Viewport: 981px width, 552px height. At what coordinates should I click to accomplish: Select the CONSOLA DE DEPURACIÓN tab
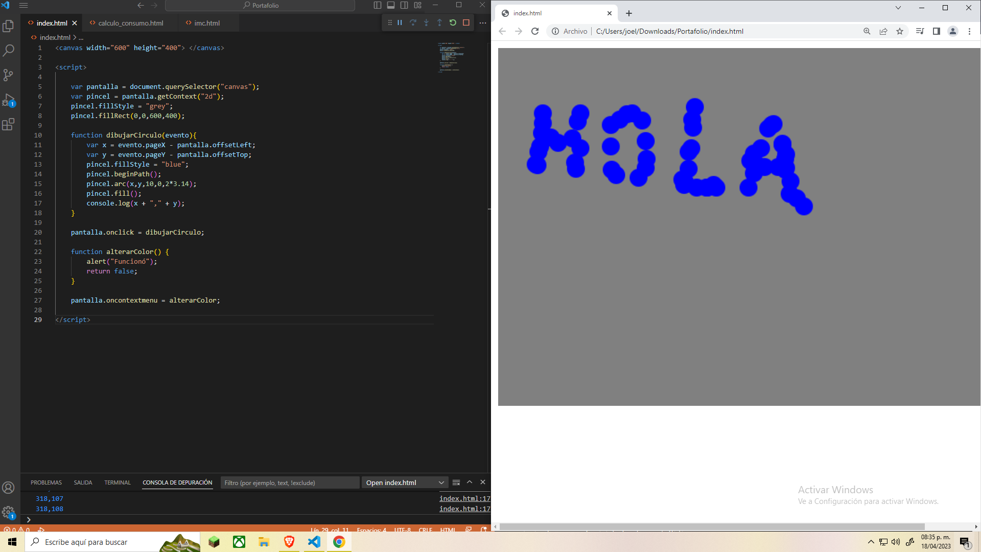pyautogui.click(x=177, y=482)
